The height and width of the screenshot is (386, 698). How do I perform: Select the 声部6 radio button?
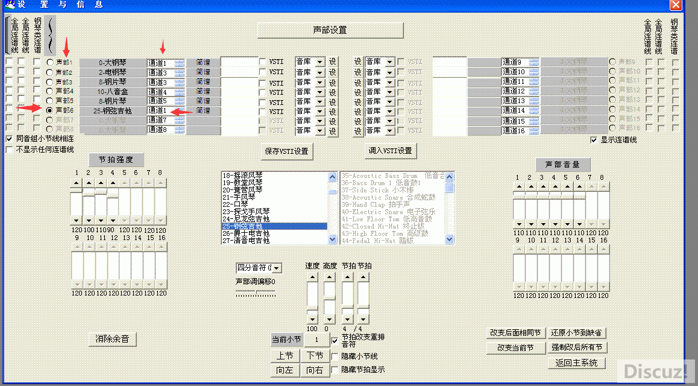50,110
